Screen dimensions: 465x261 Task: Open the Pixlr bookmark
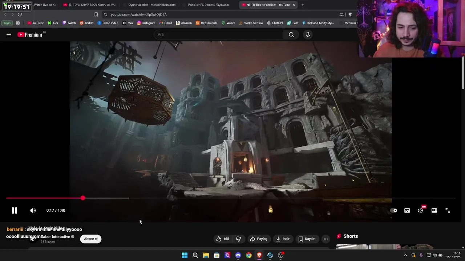click(292, 23)
